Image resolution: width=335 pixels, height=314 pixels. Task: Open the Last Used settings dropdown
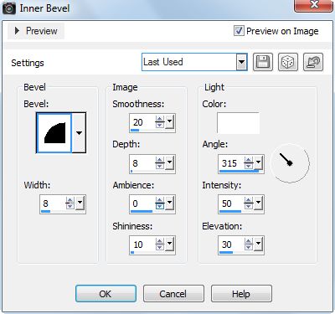(x=241, y=62)
